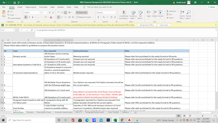
Task: Switch to the Glossary sheet tab
Action: pos(30,112)
